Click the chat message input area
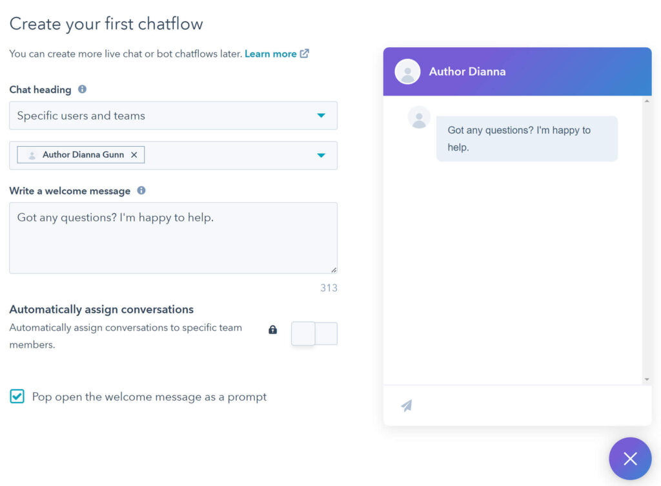Viewport: 661px width, 486px height. [529, 405]
